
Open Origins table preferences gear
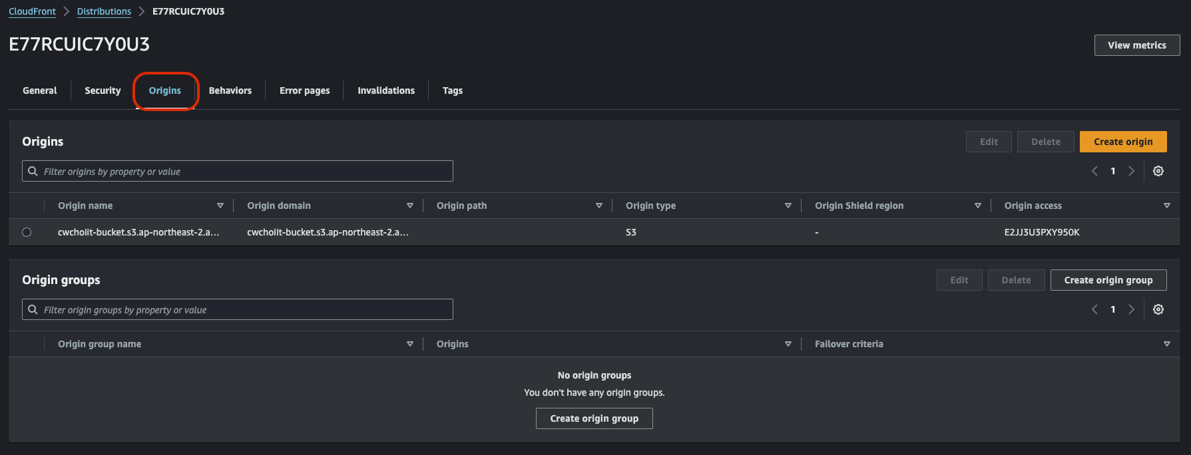1158,171
